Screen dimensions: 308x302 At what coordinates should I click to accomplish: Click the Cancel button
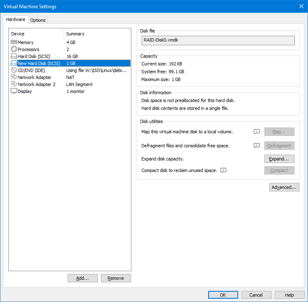coord(256,295)
